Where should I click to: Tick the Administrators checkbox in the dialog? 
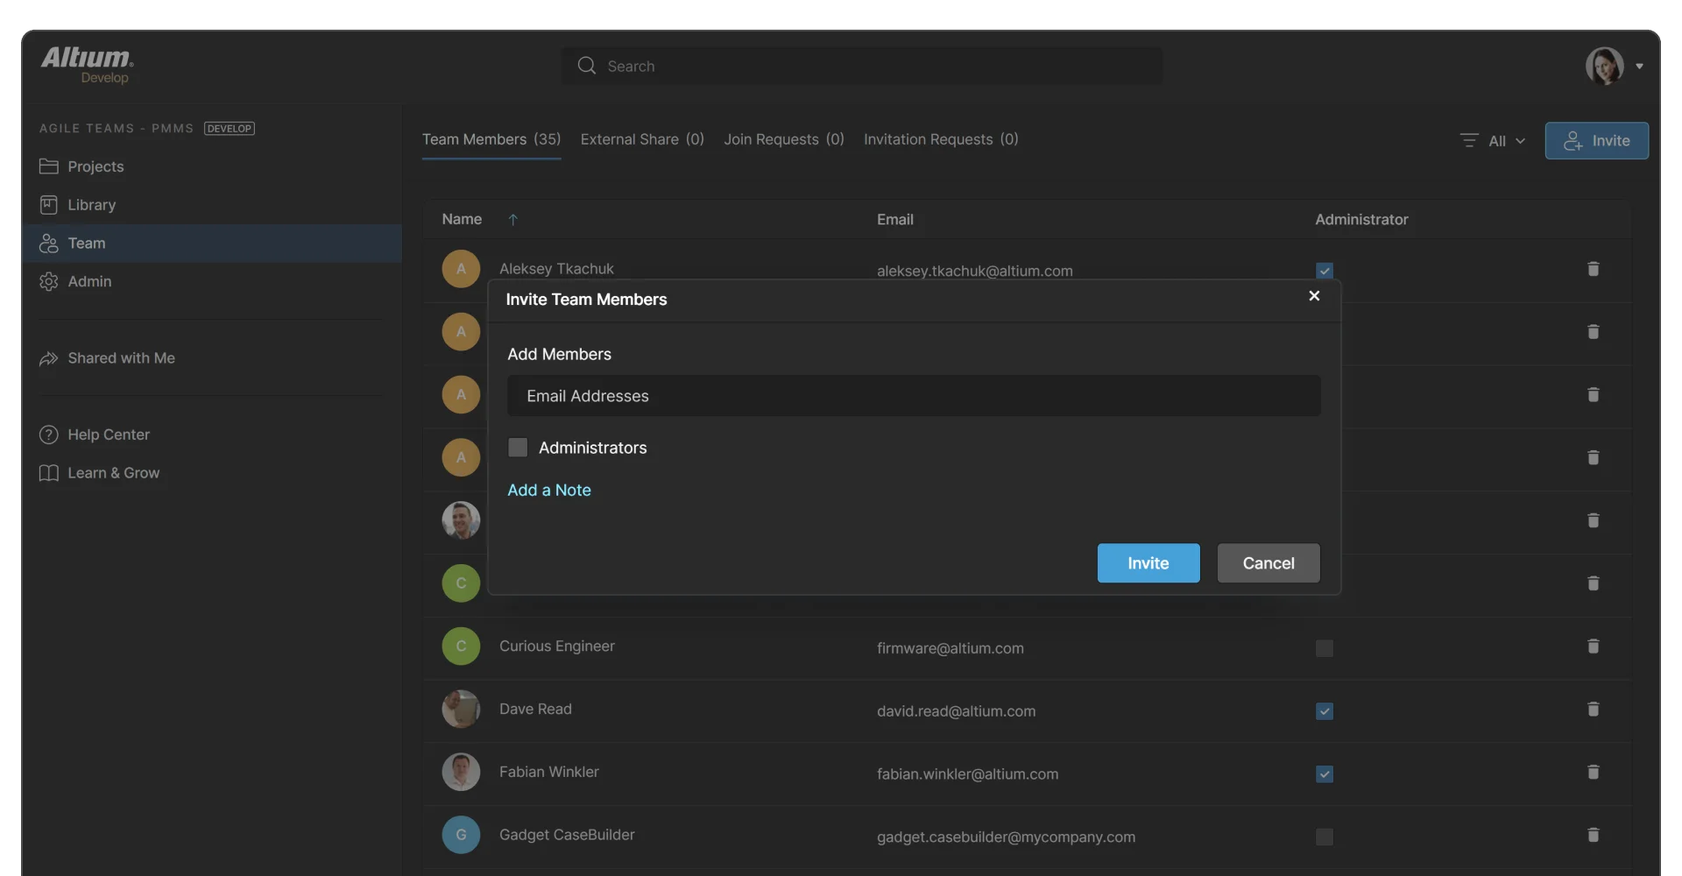coord(518,448)
